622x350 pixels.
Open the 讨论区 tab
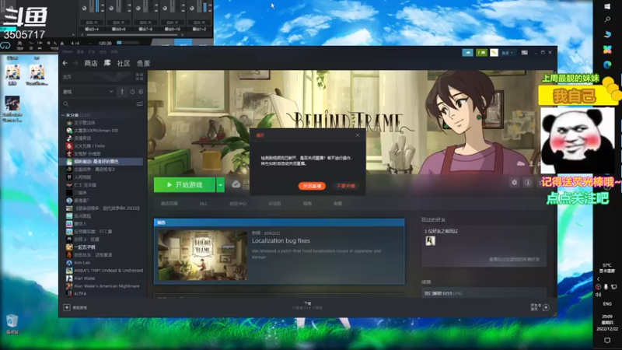[x=274, y=204]
